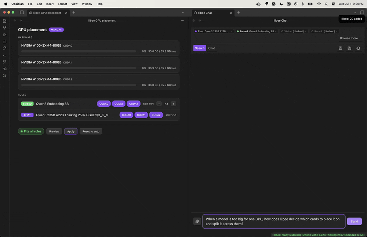Close the lilbee Chat tab
The height and width of the screenshot is (237, 367).
point(231,13)
